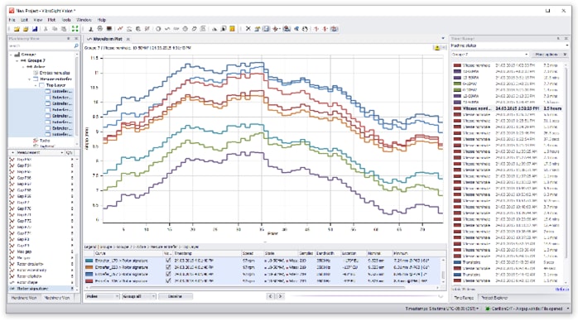Collapse the Arbre tree node
This screenshot has height=321, width=578.
[x=23, y=67]
